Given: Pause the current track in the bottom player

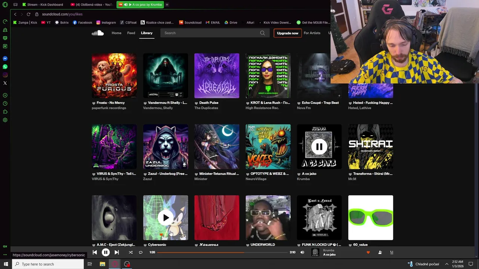Looking at the screenshot, I should (106, 253).
